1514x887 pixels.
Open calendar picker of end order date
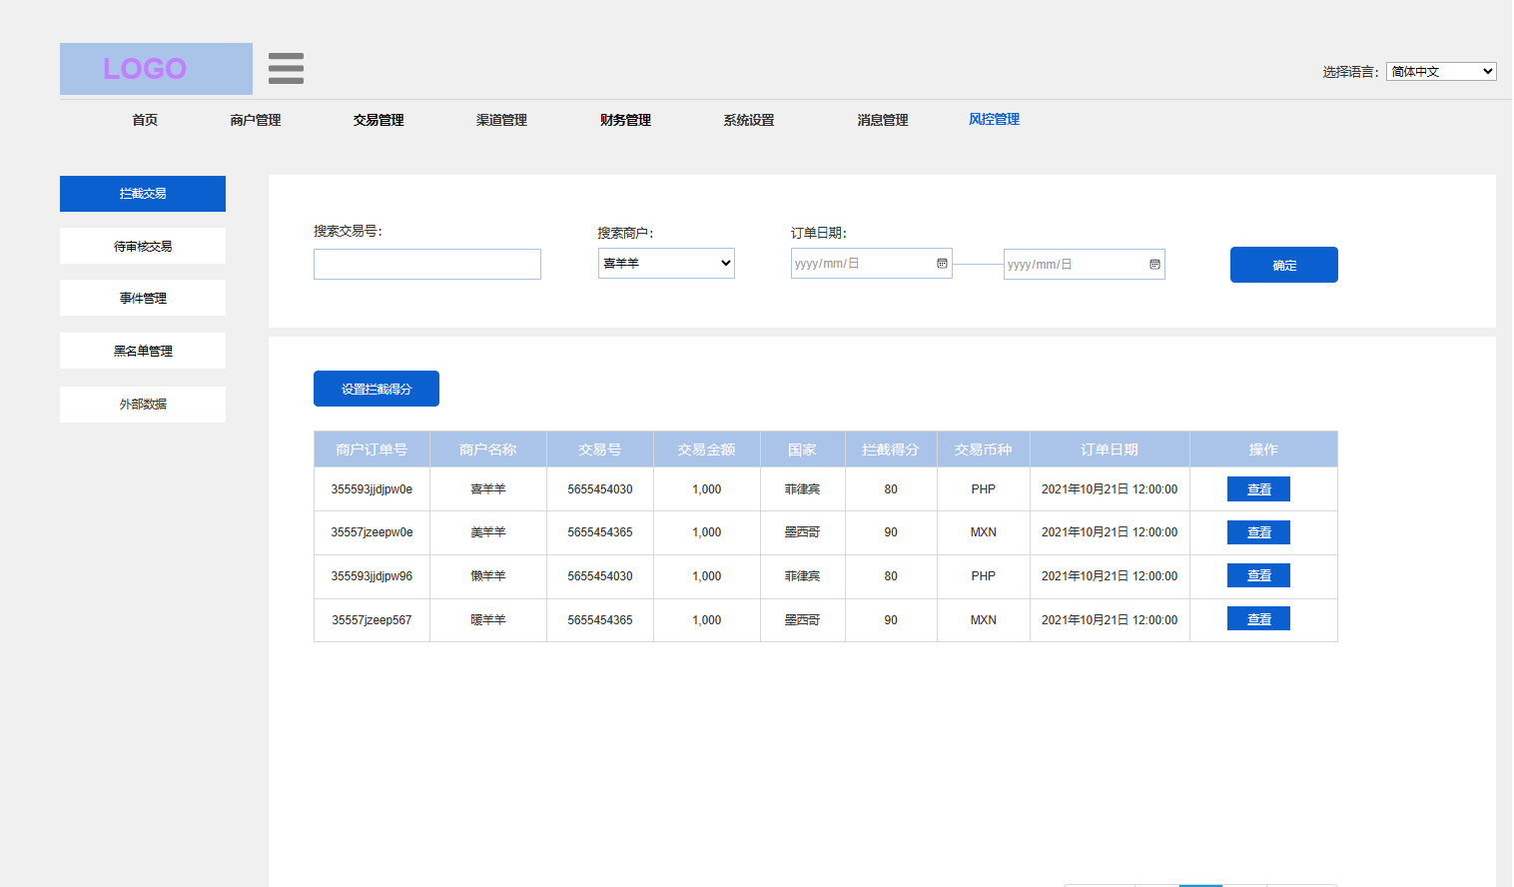(1154, 265)
